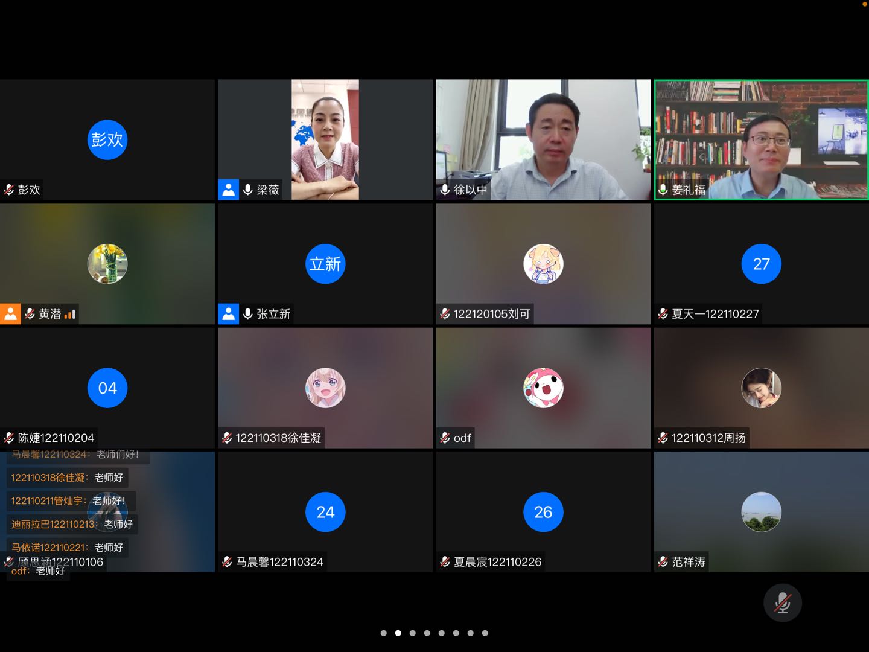869x652 pixels.
Task: Click the panda avatar of odf
Action: 543,388
